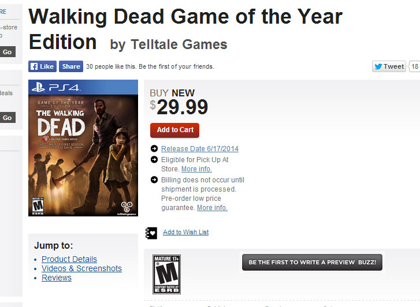Open More info for pre-order guarantee
This screenshot has height=307, width=420.
tap(212, 208)
